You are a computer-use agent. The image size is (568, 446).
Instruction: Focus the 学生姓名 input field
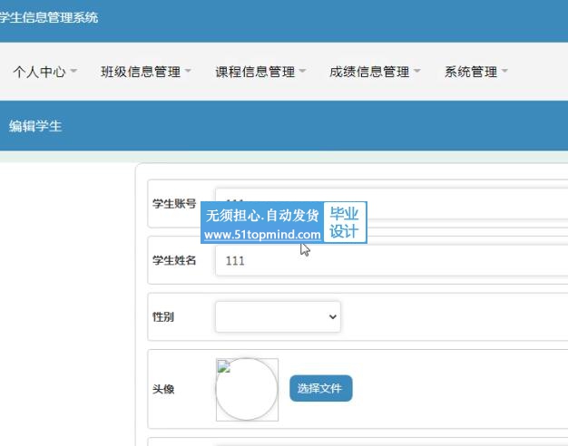coord(390,261)
